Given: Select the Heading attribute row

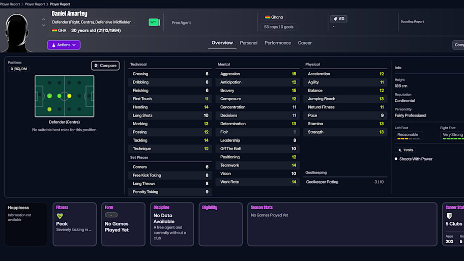Looking at the screenshot, I should 170,107.
